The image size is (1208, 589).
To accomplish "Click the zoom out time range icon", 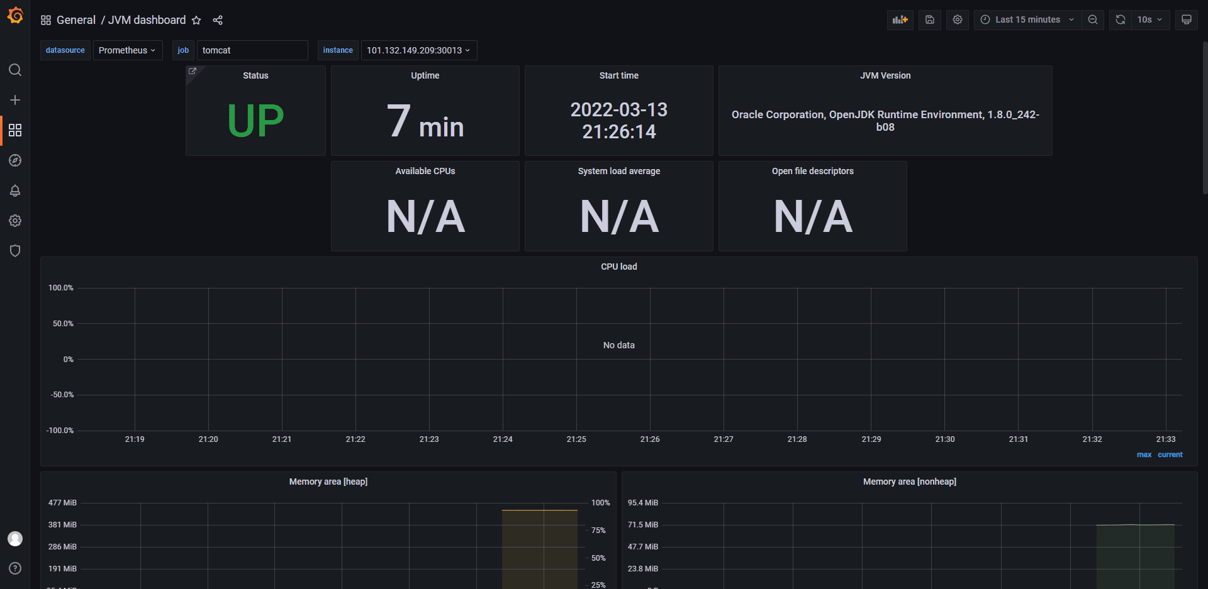I will 1093,19.
